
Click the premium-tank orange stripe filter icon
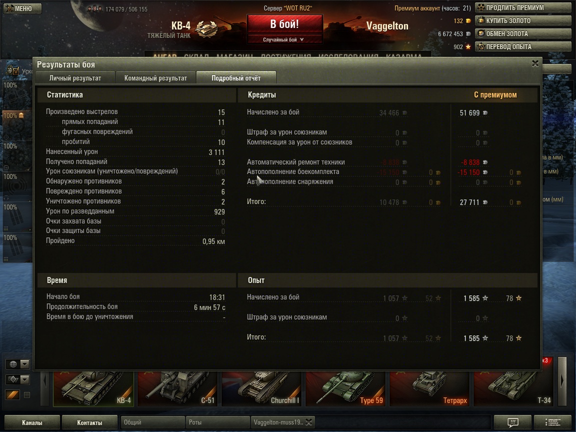click(12, 395)
